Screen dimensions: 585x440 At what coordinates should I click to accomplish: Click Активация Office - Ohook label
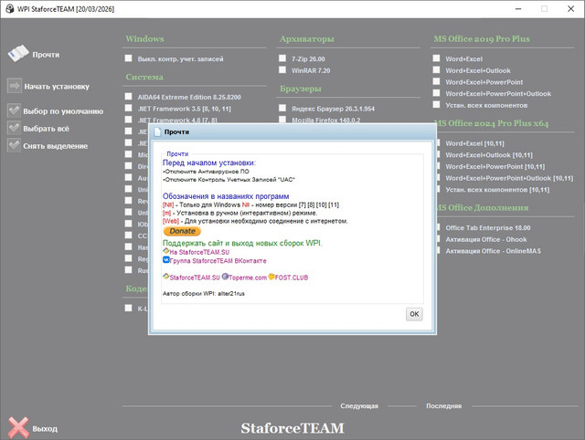(486, 239)
